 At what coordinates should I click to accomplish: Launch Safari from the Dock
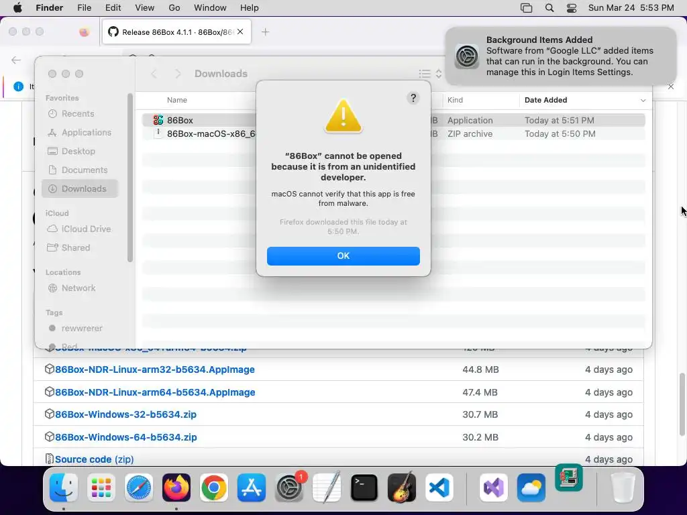pos(138,488)
